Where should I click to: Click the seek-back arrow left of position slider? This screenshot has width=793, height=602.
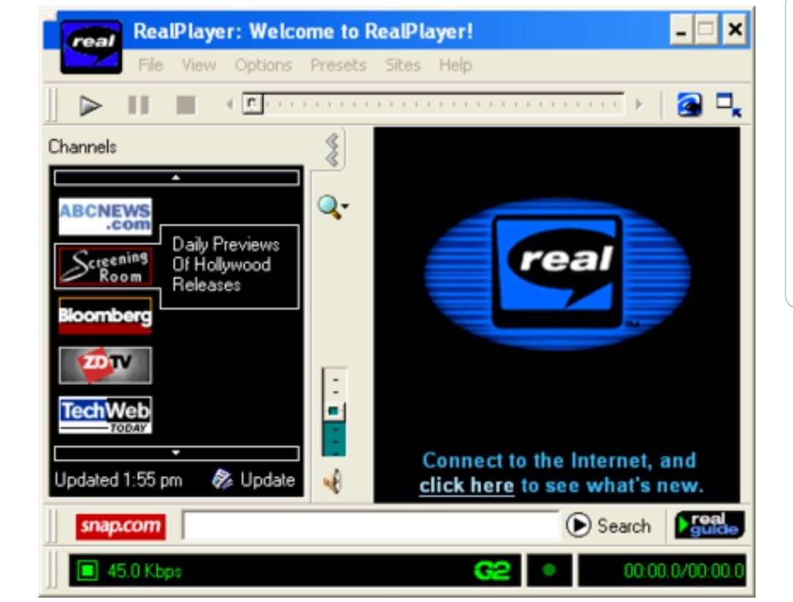(x=230, y=105)
